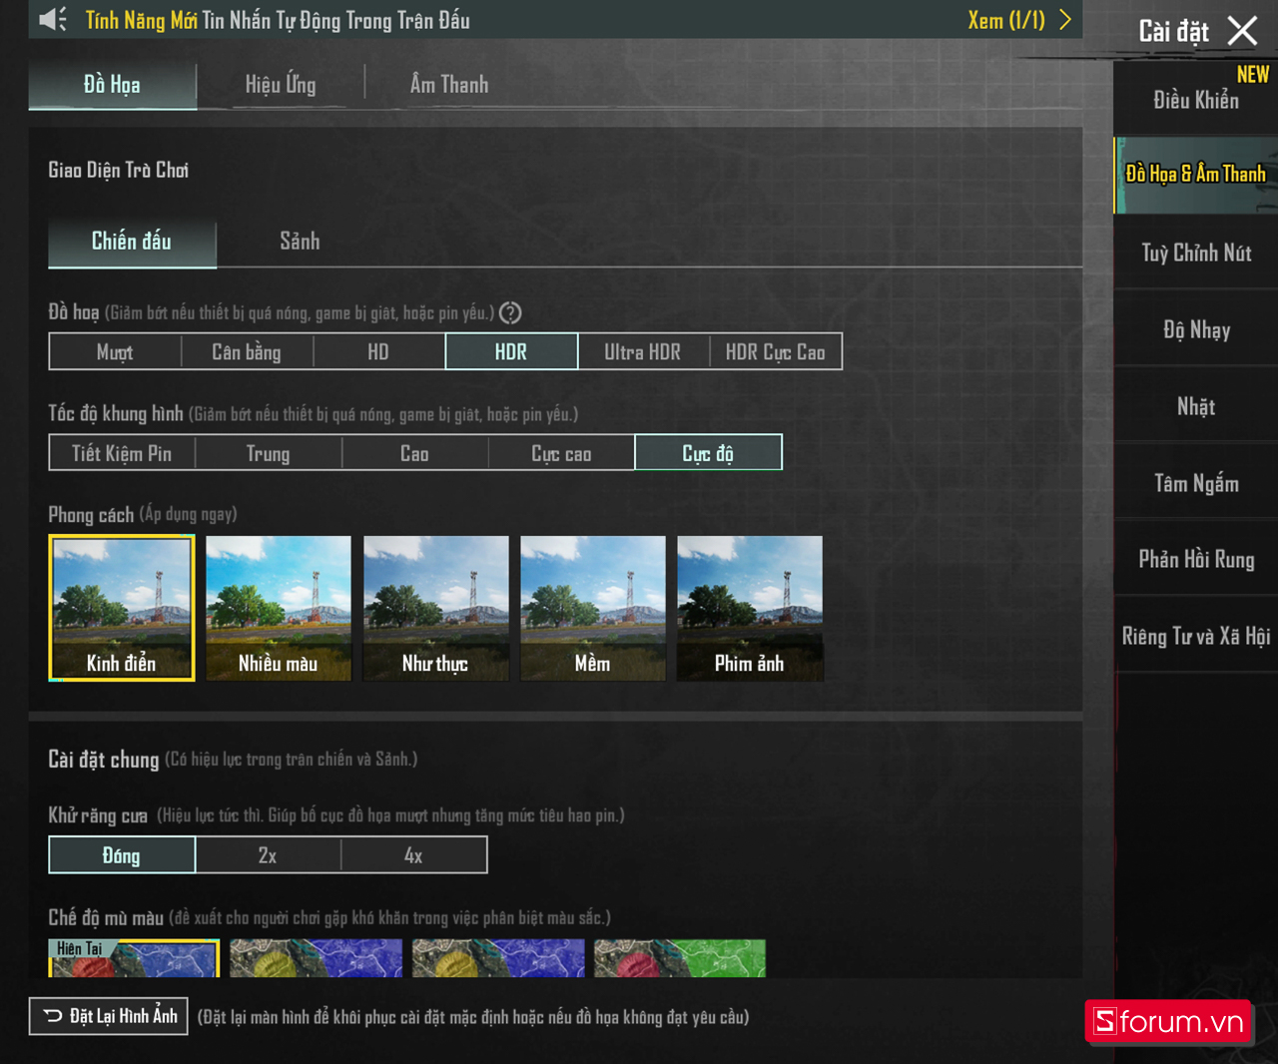This screenshot has height=1064, width=1278.
Task: Set graphics quality to Ultra HDR
Action: tap(643, 352)
